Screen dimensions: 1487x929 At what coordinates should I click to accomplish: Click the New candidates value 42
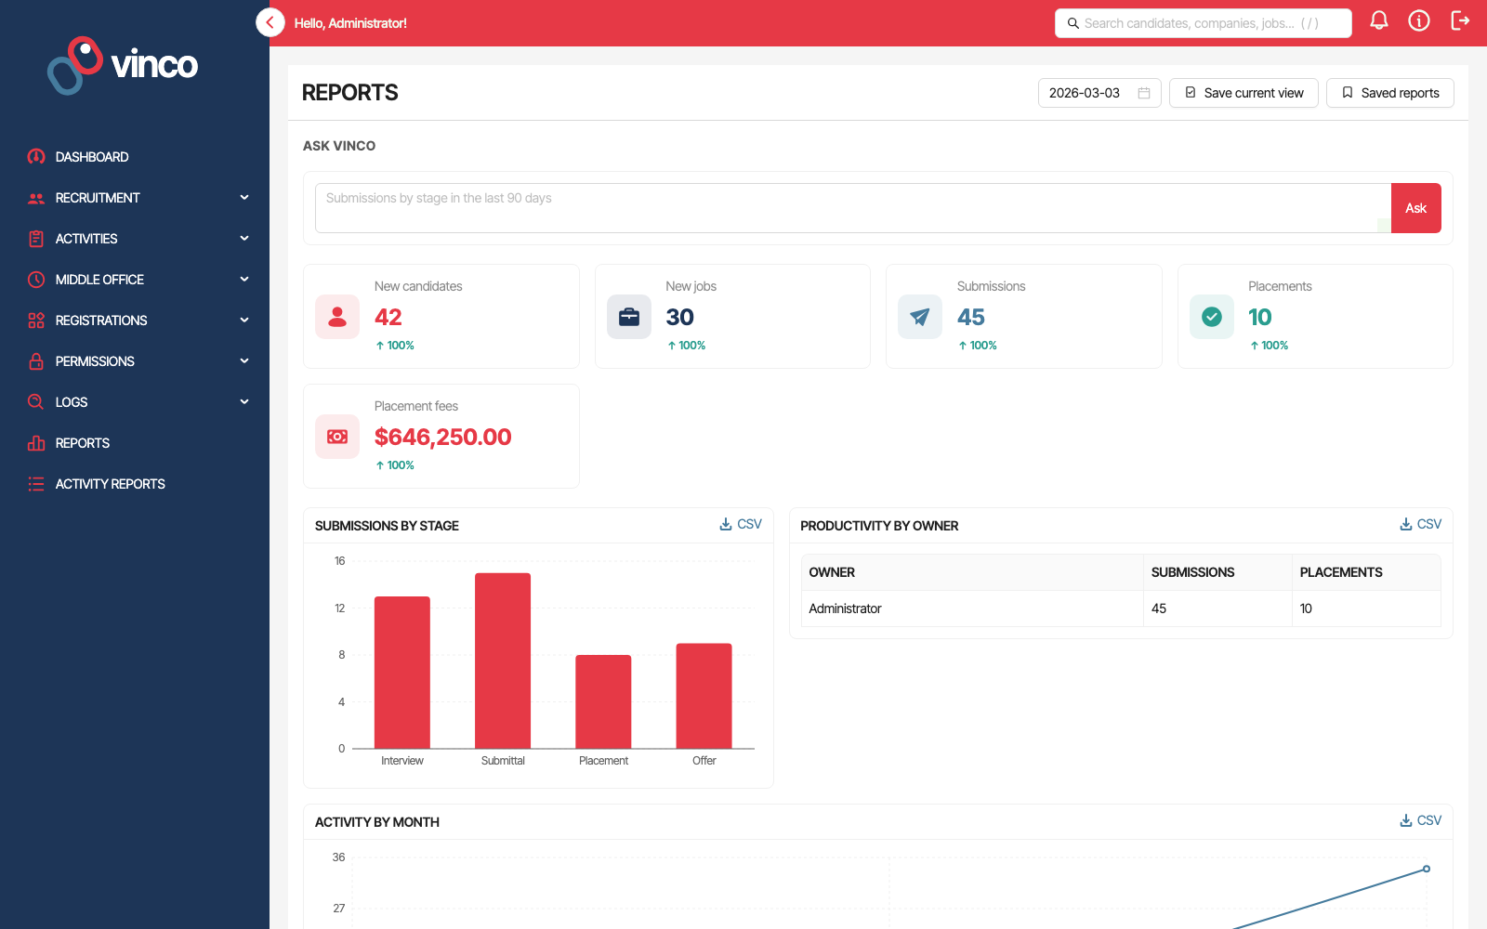[x=388, y=317]
